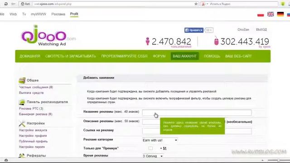
Task: Click the 302.443.419 clicks counter
Action: point(245,42)
